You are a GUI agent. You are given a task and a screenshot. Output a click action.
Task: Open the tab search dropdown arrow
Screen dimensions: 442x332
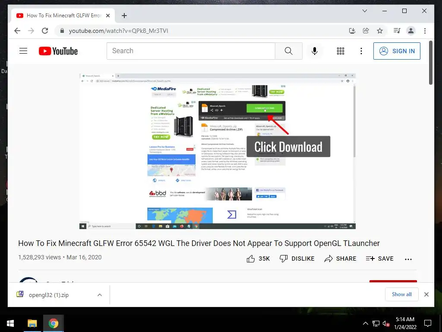click(365, 11)
